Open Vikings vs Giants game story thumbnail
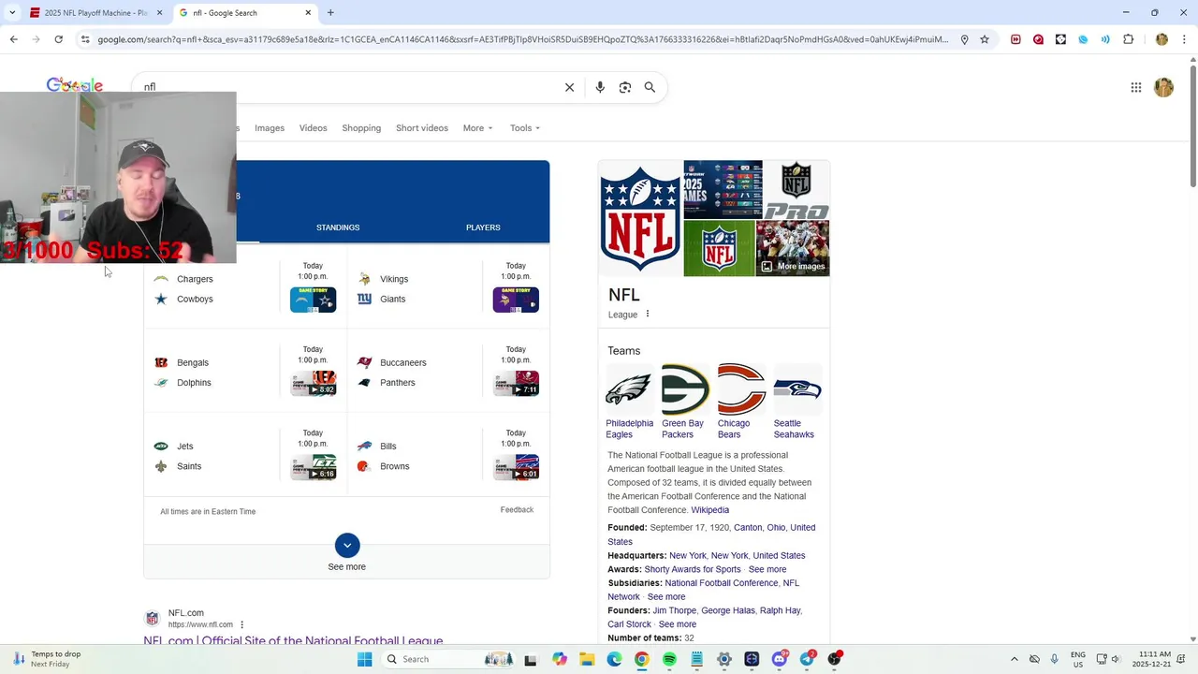1198x674 pixels. (517, 300)
